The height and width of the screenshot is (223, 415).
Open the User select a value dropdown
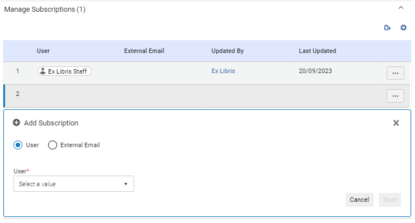[x=74, y=184]
